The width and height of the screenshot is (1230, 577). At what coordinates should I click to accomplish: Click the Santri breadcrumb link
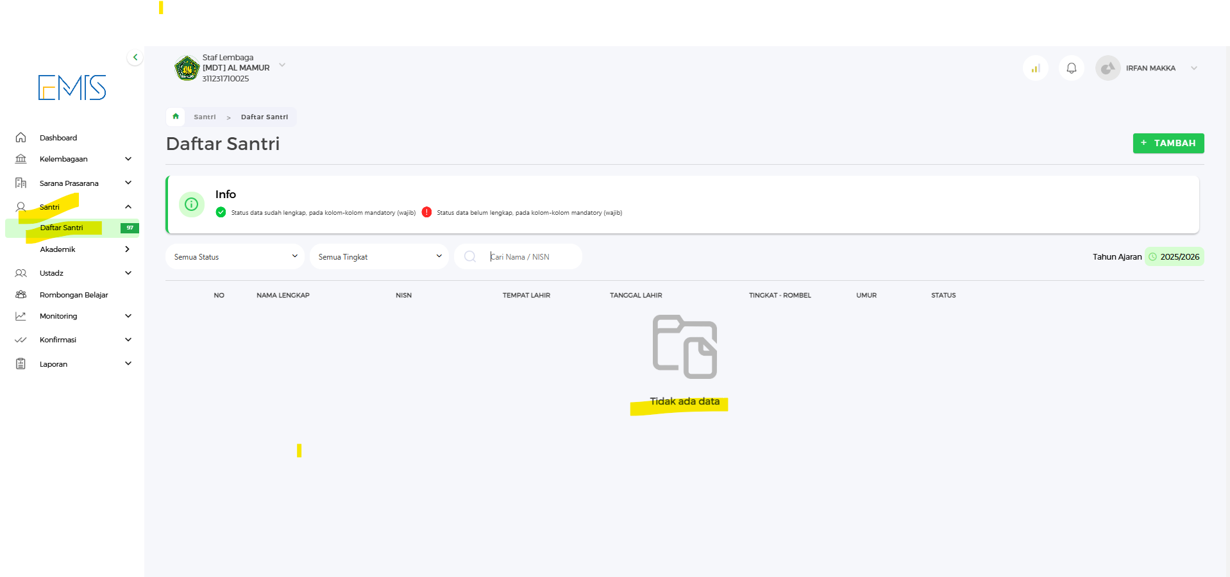tap(205, 117)
